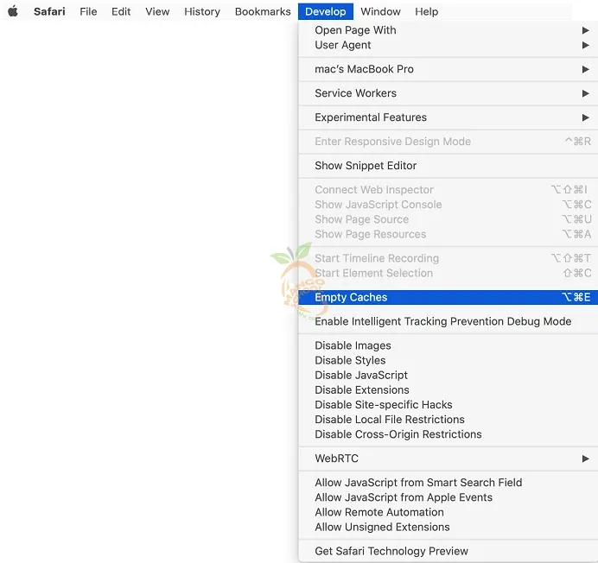Close the Develop menu

(x=326, y=11)
